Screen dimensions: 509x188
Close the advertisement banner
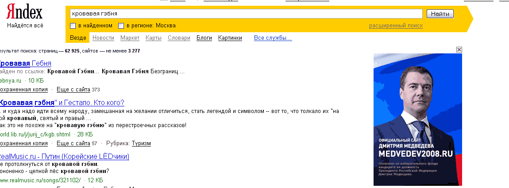pos(459,49)
